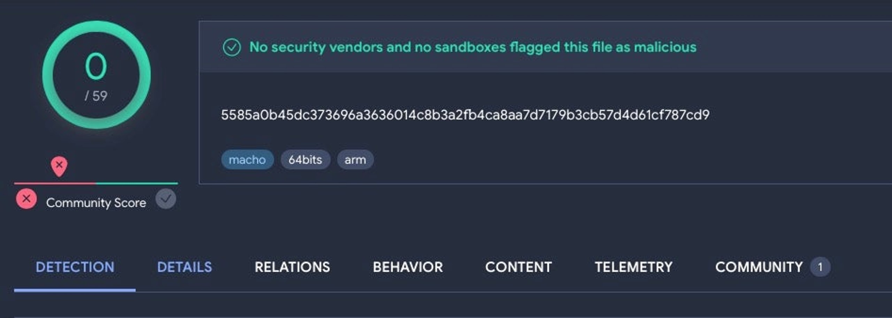
Task: Click the 'No security vendors' status message
Action: point(473,47)
